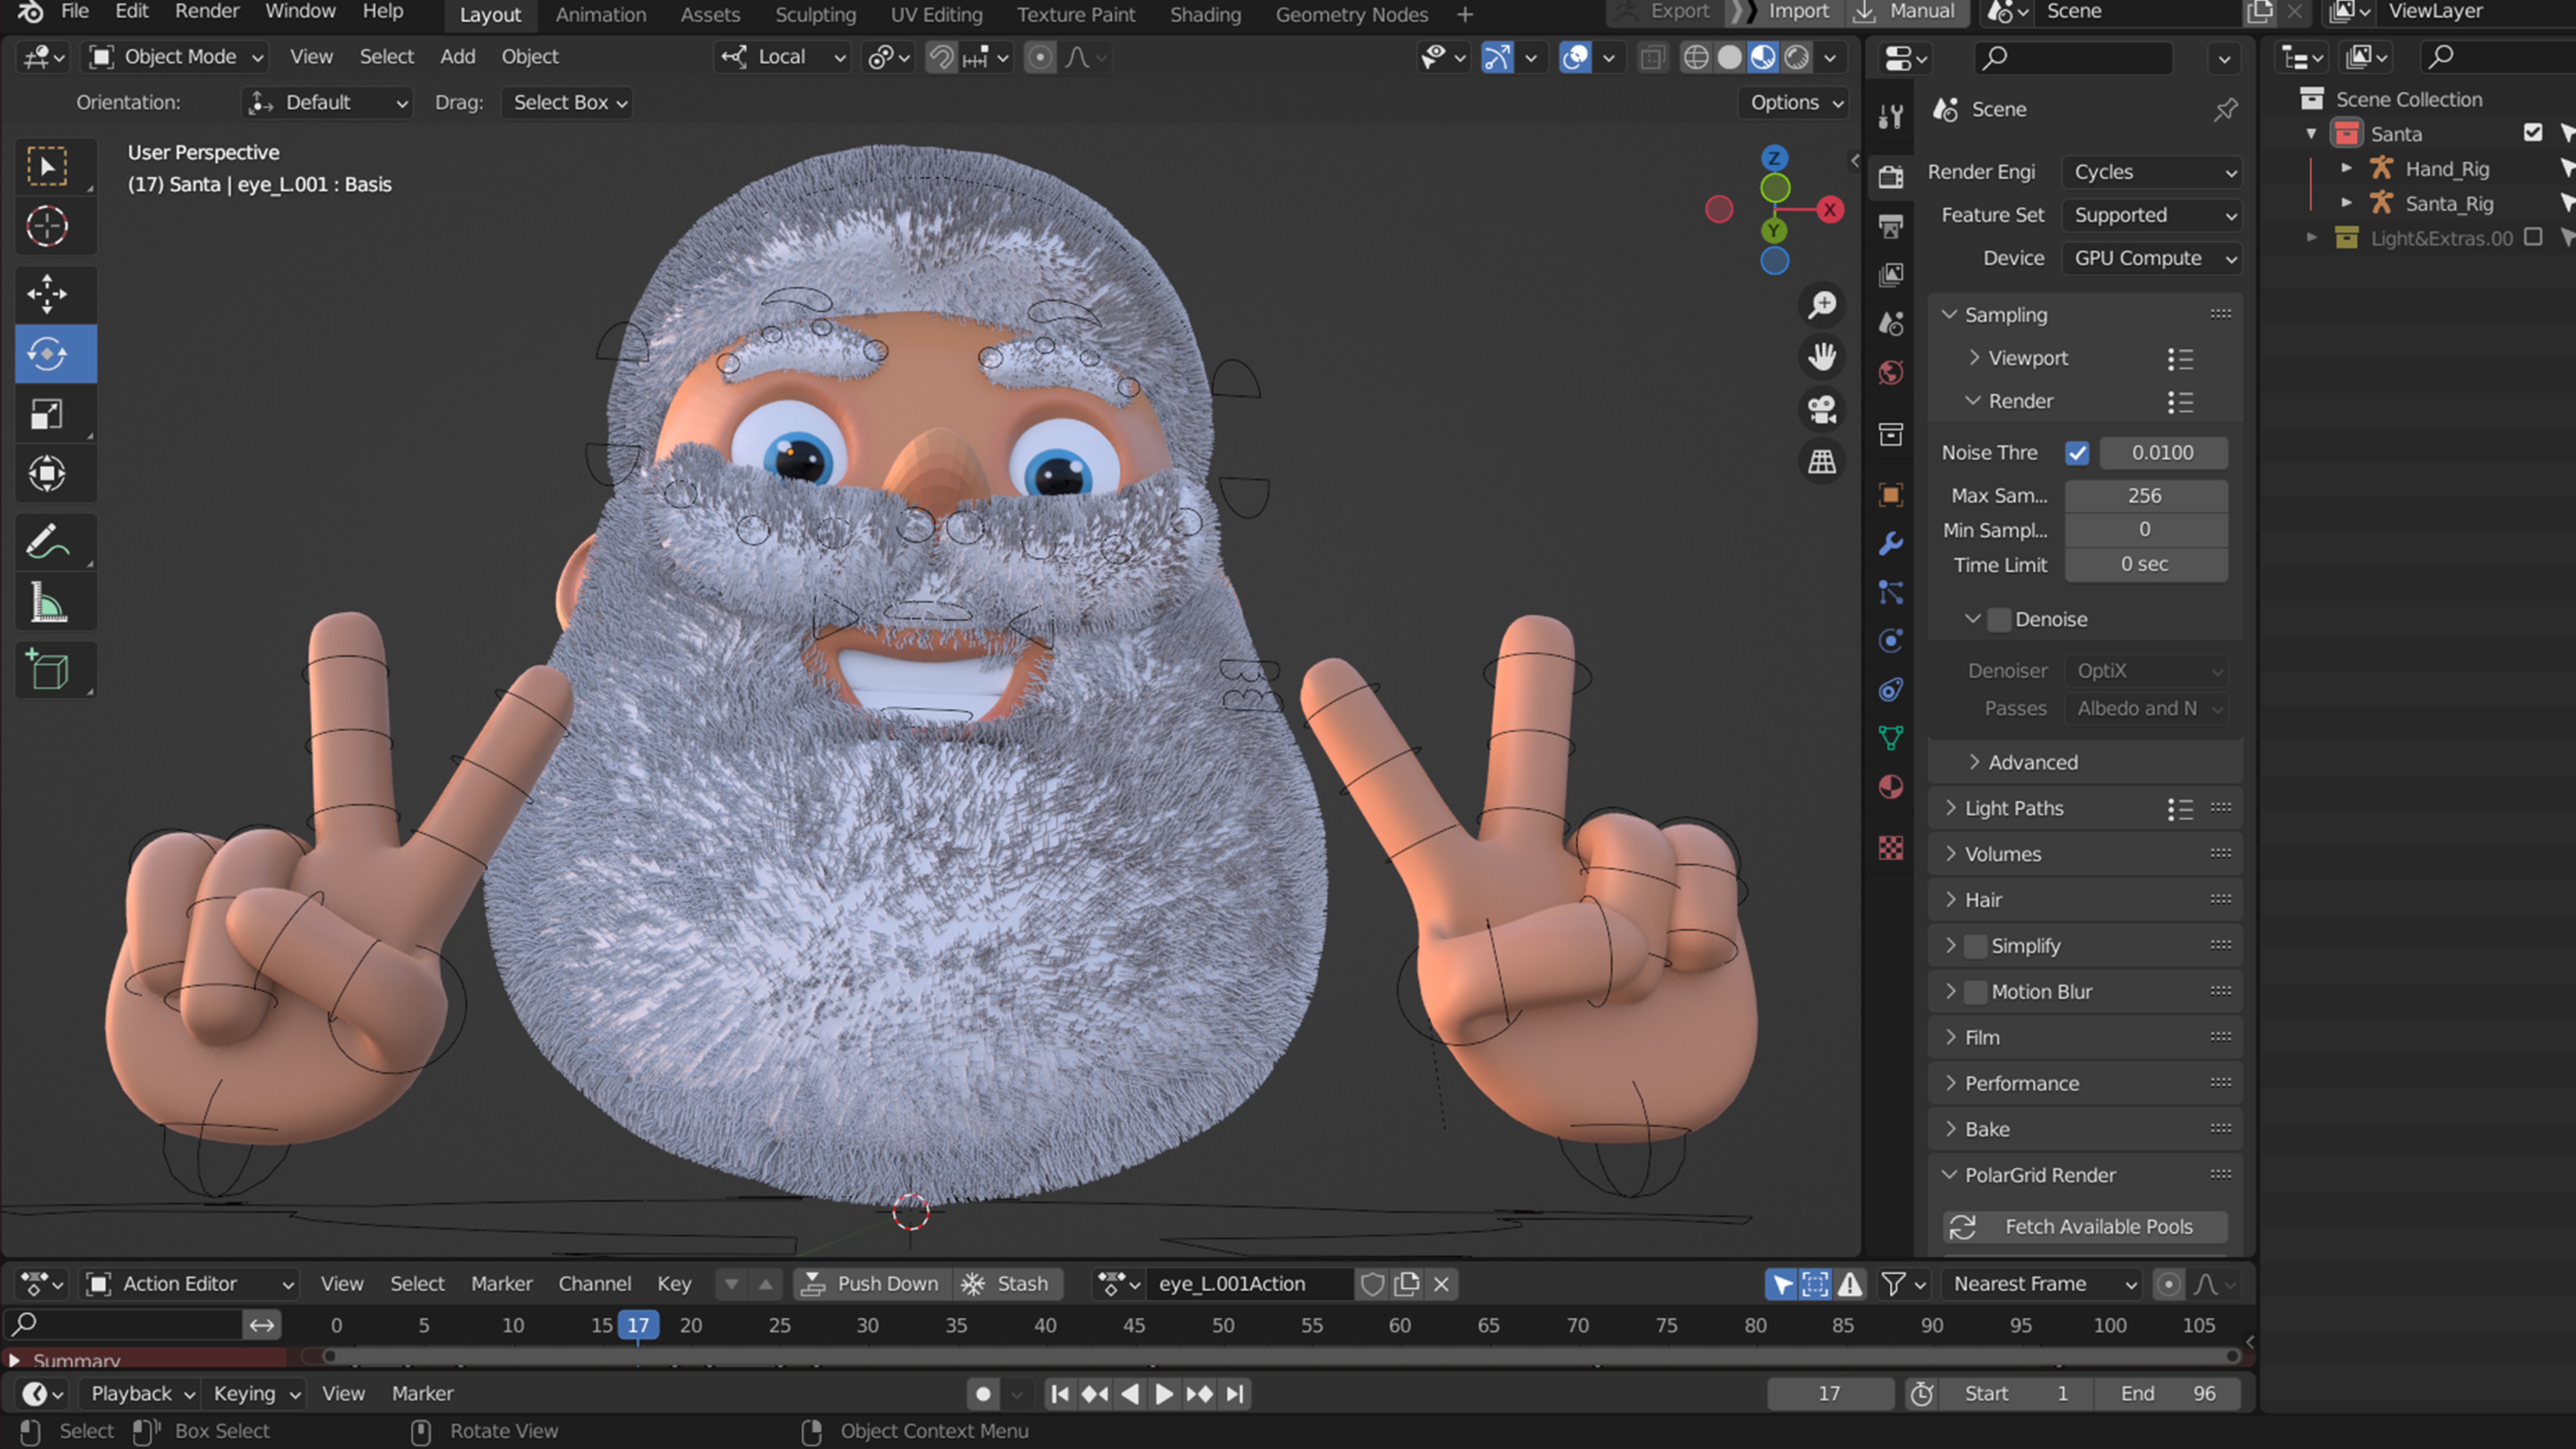
Task: Click the Max Samples 256 field
Action: [2146, 496]
